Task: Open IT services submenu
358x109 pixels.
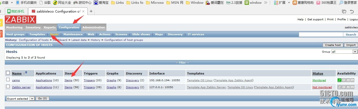Action: (x=196, y=34)
